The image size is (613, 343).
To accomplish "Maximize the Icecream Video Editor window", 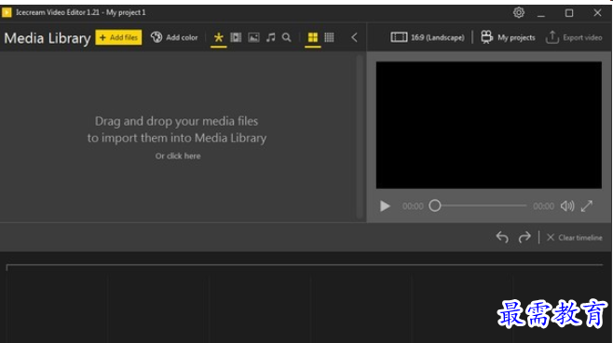I will click(569, 13).
